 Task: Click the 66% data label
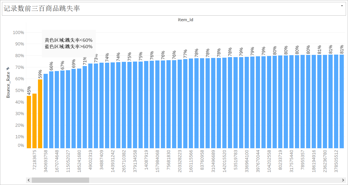pos(51,66)
